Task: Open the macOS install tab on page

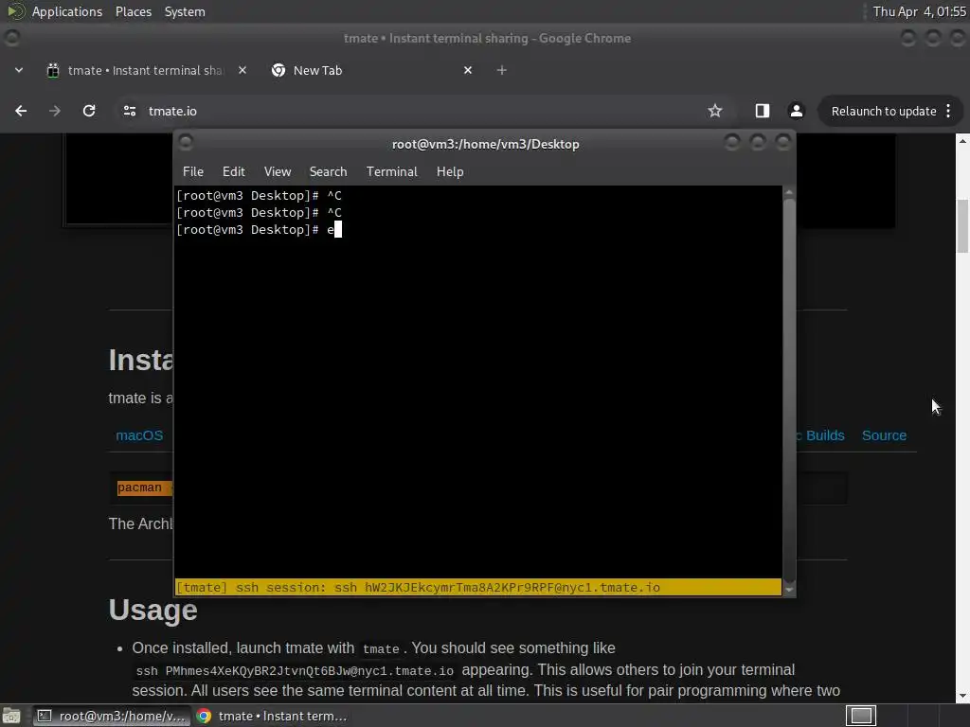Action: (x=139, y=435)
